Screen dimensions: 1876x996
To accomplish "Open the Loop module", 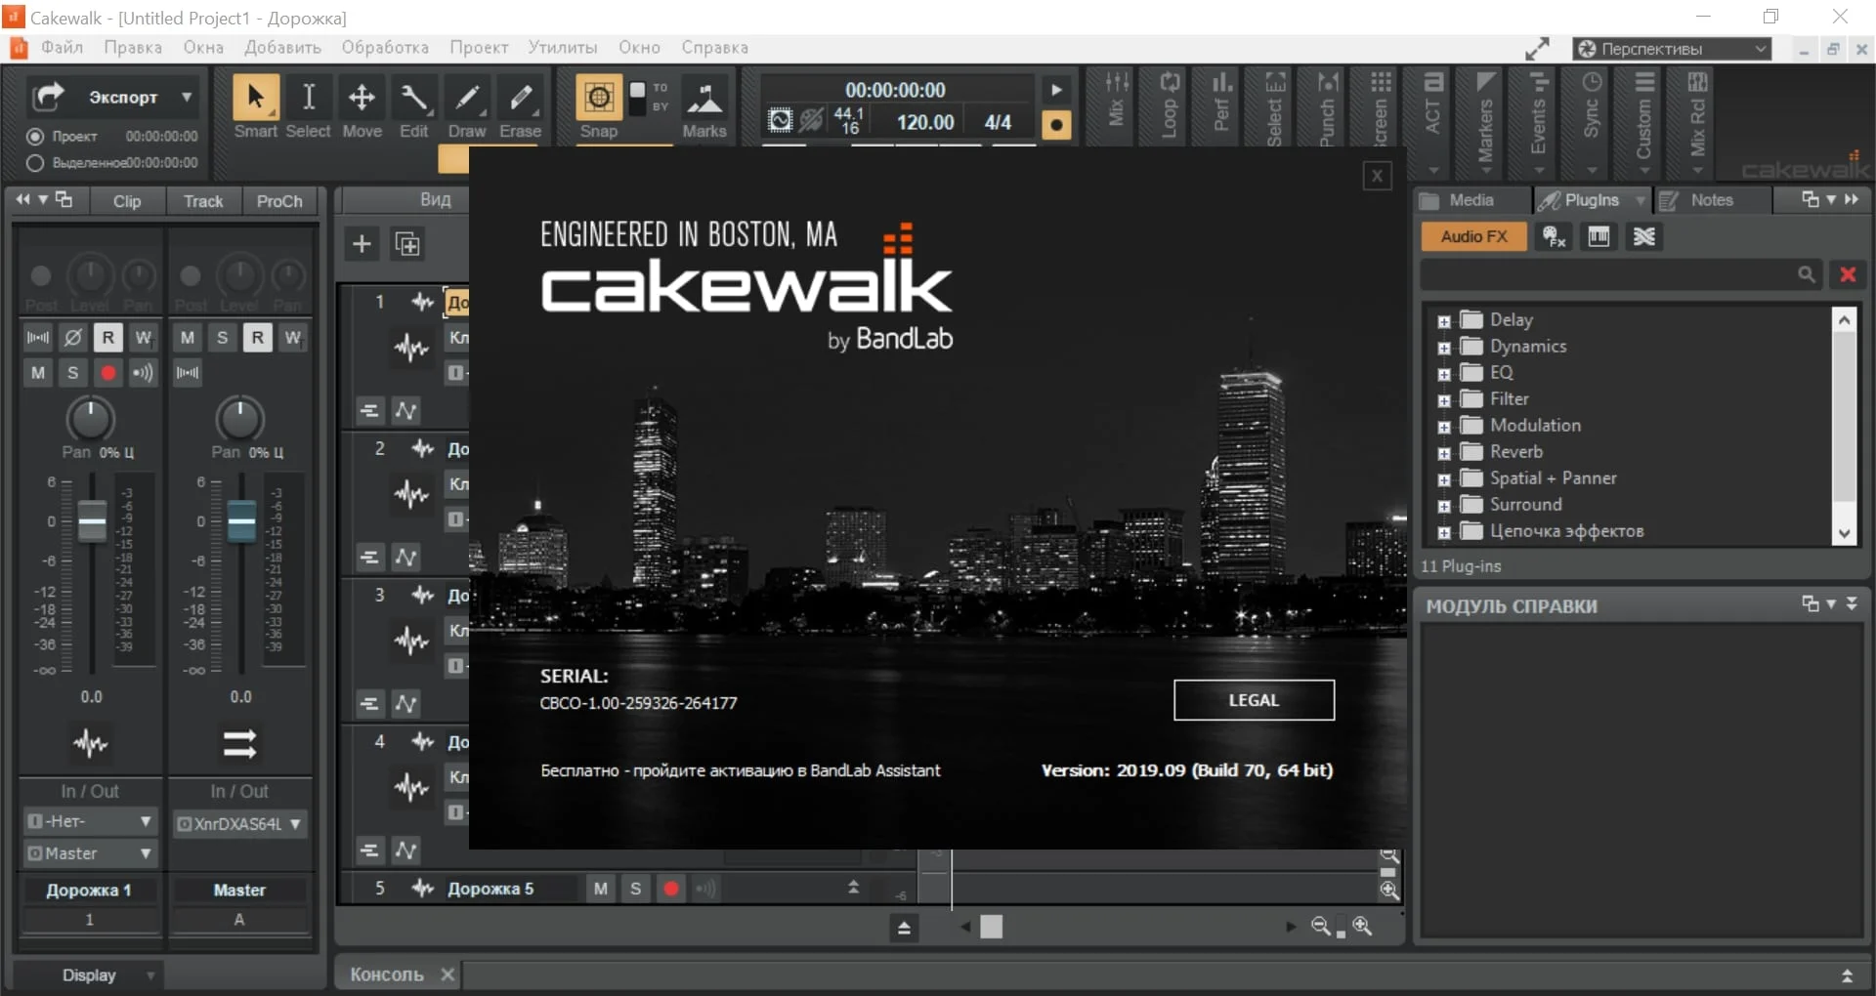I will (x=1170, y=103).
